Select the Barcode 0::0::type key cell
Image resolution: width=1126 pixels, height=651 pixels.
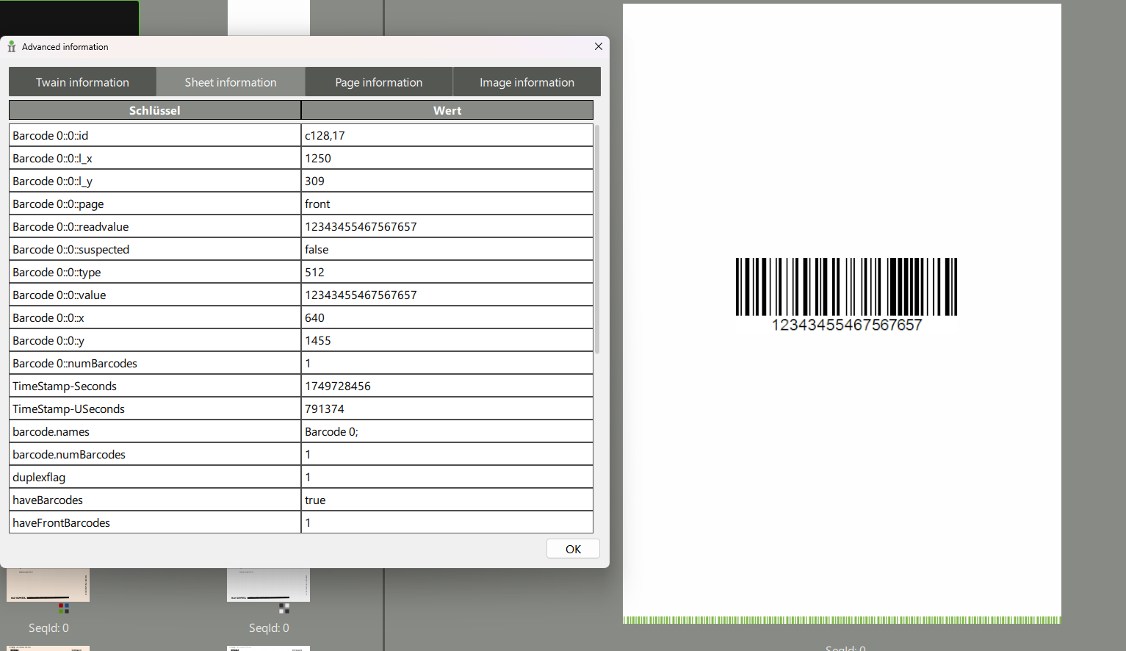pyautogui.click(x=155, y=272)
